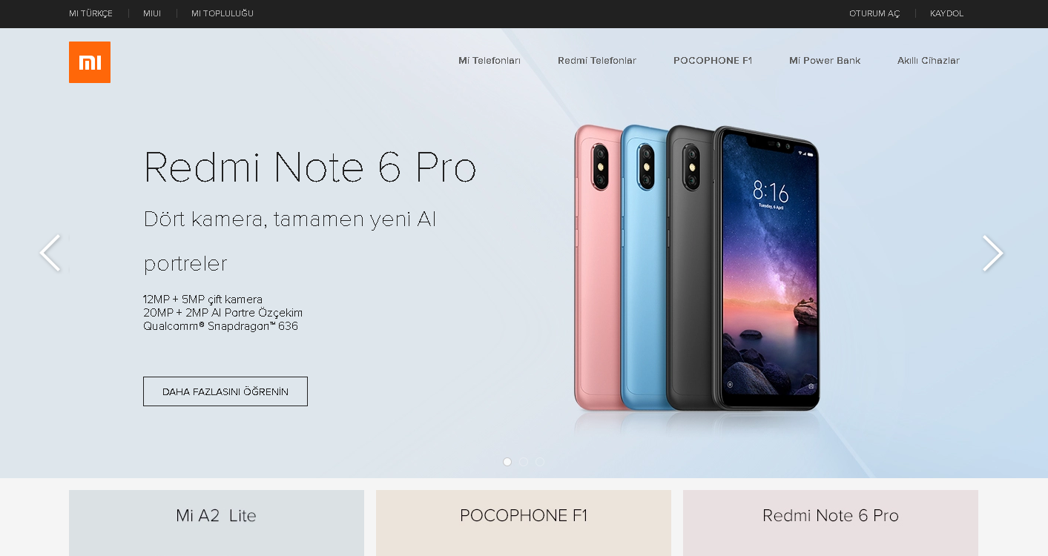Open the Mi Telefonları menu
Screen dimensions: 1048x556
click(x=490, y=61)
